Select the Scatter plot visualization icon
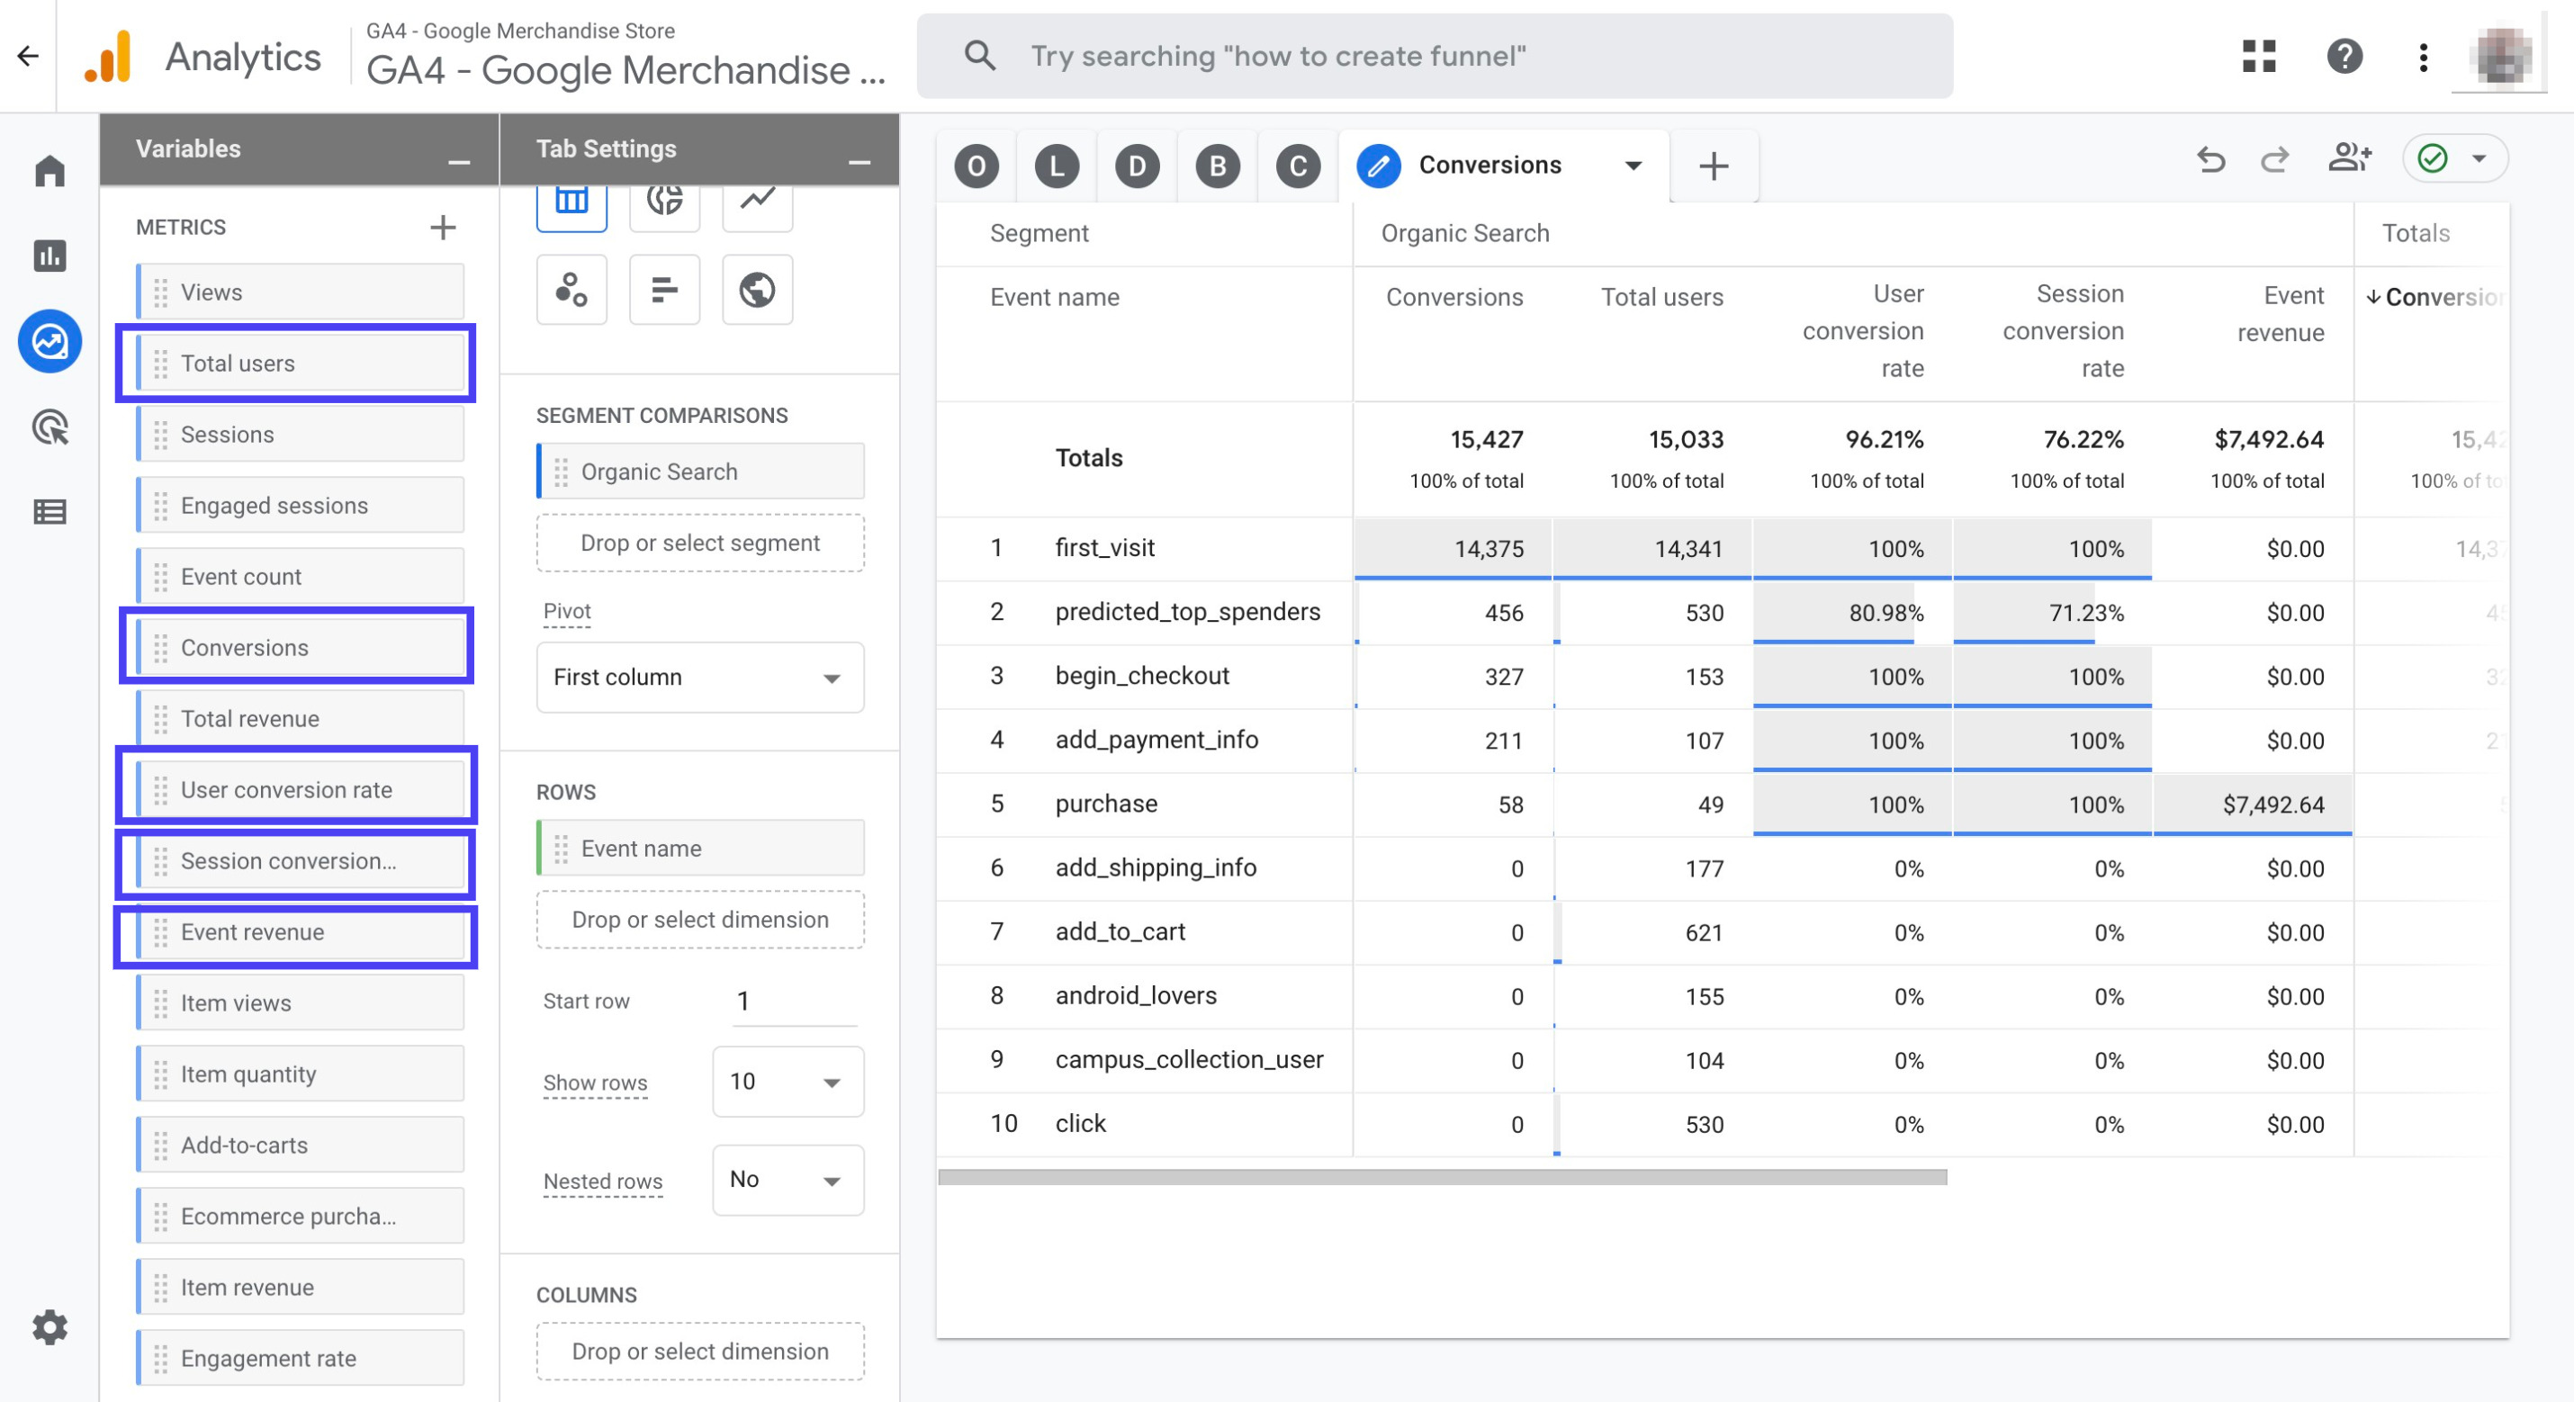Screen dimensions: 2574x1402 click(x=571, y=290)
